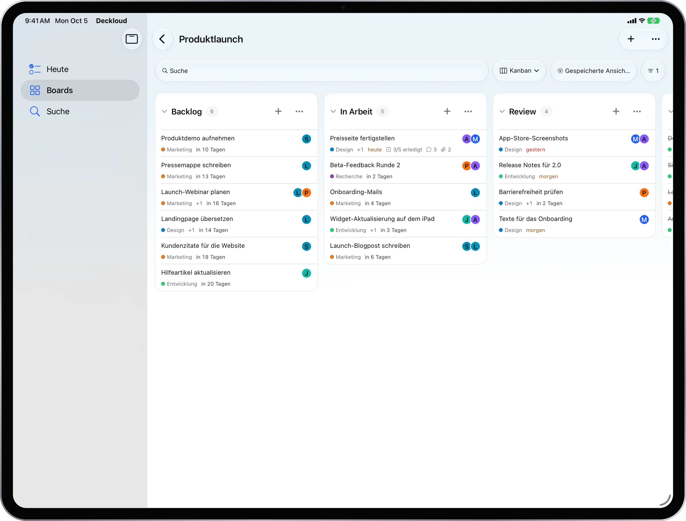Open the Landingpage übersetzen card
686x521 pixels.
(236, 224)
